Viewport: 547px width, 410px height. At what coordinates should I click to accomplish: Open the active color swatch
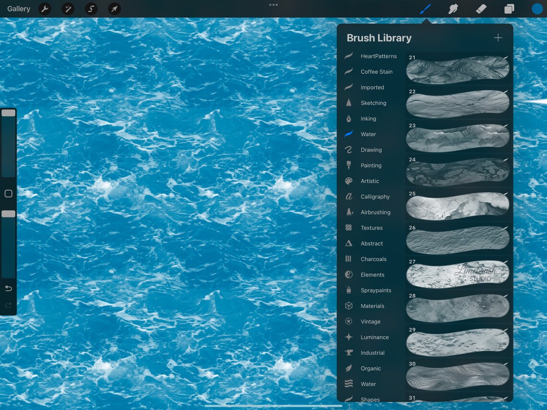pyautogui.click(x=537, y=9)
